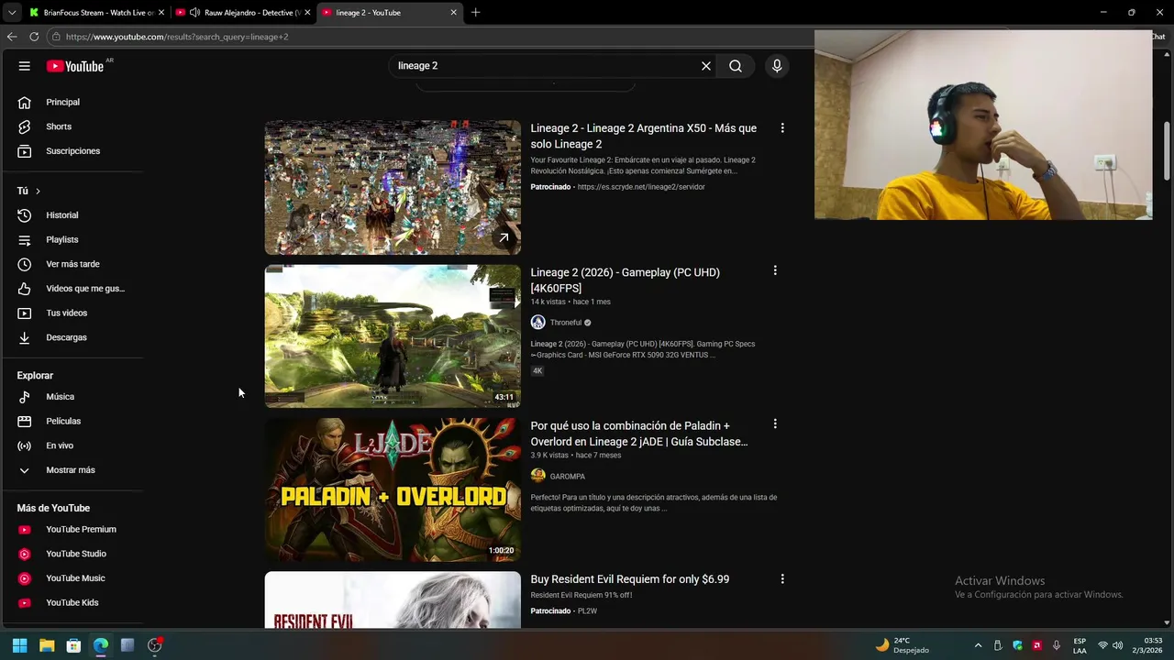Click the Música icon under Explorar

click(x=25, y=397)
